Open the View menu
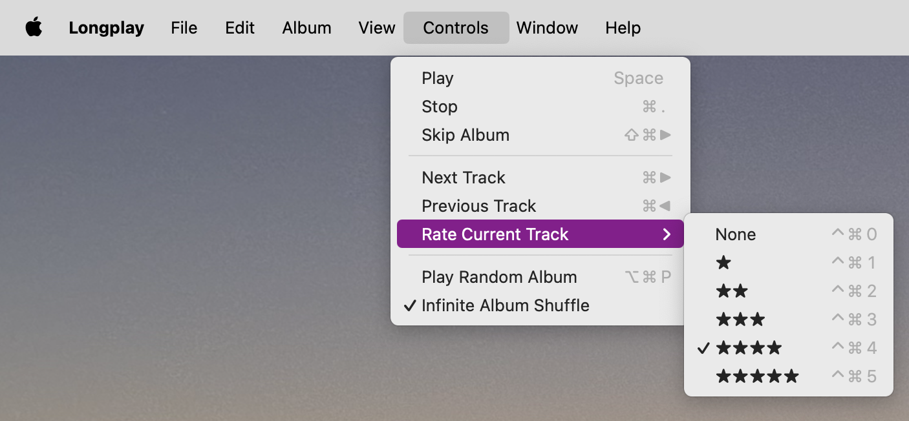 [x=376, y=28]
